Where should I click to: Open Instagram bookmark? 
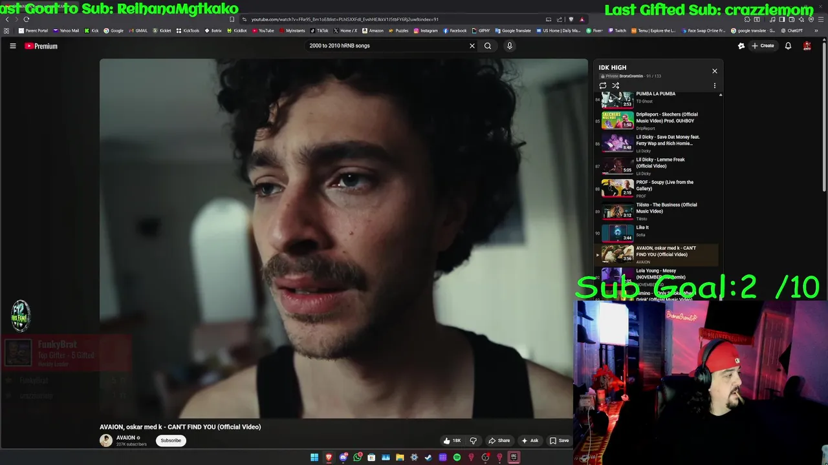(426, 30)
